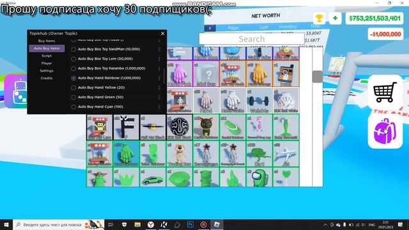Select the green car inventory item

[x=153, y=178]
